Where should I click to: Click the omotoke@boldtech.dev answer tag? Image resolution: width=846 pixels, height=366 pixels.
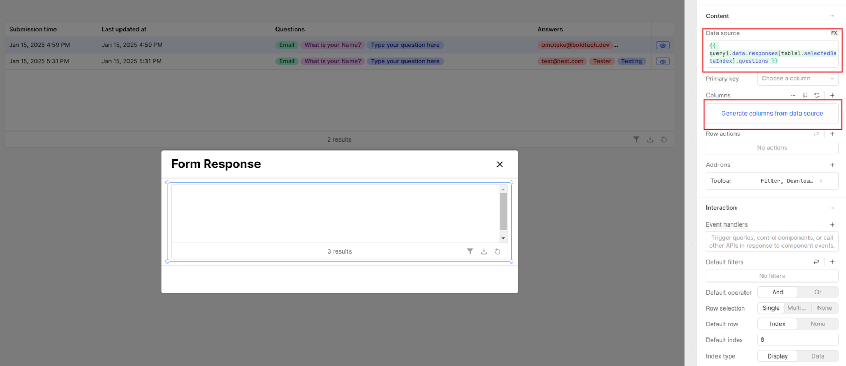(x=575, y=45)
